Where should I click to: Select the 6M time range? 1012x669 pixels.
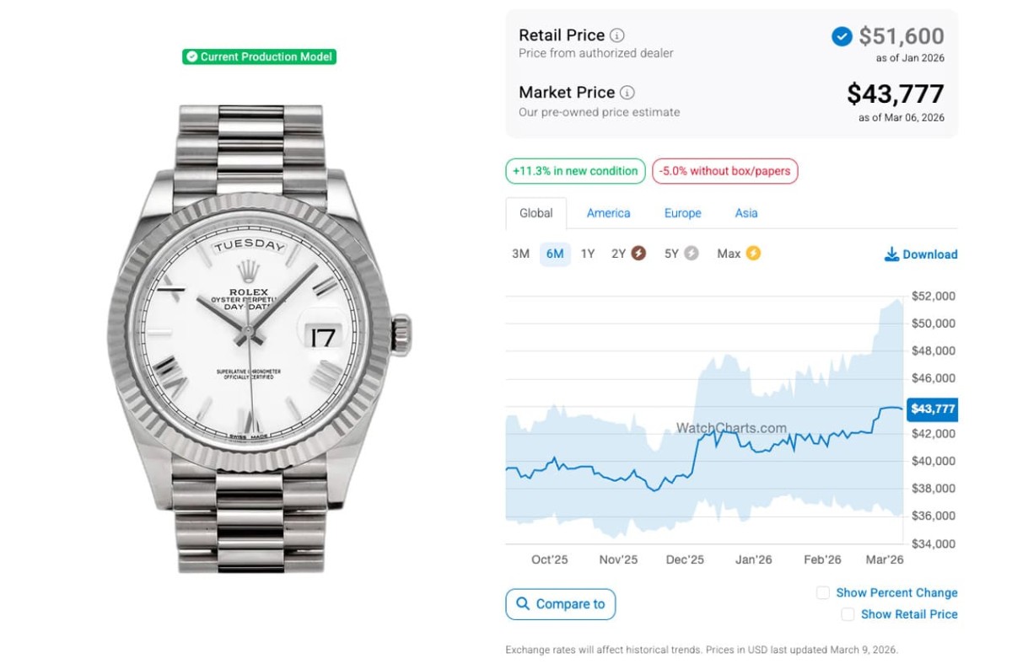tap(555, 254)
